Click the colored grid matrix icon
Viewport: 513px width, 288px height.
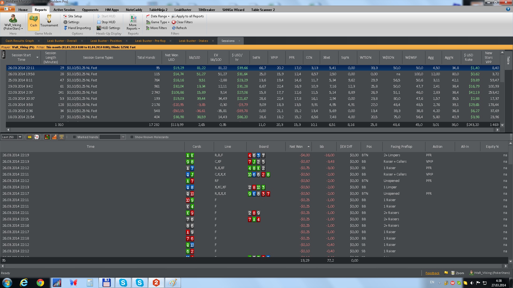47,137
